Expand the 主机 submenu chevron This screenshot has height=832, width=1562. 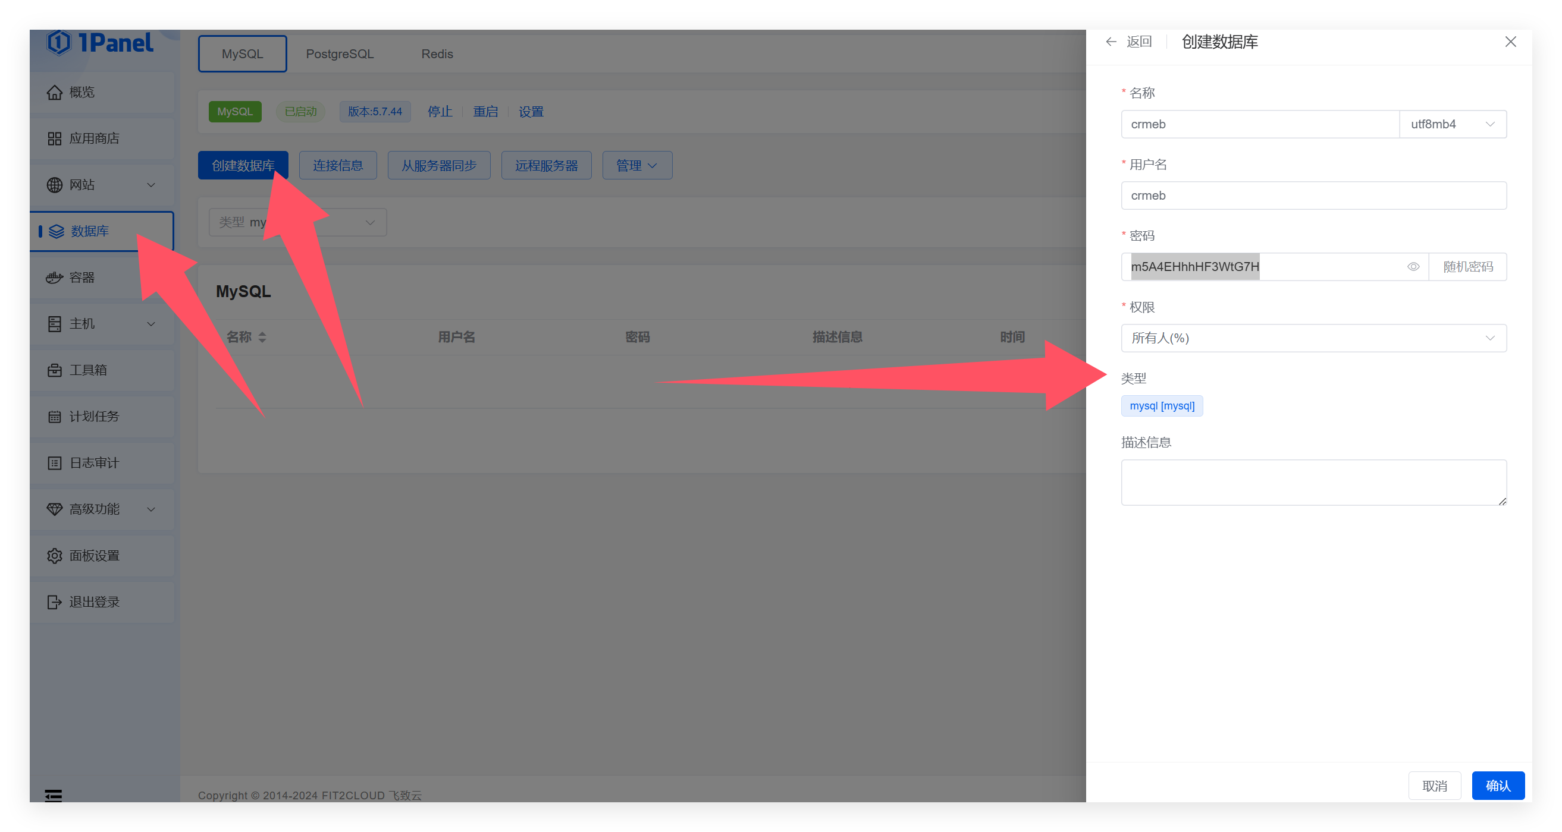(151, 324)
